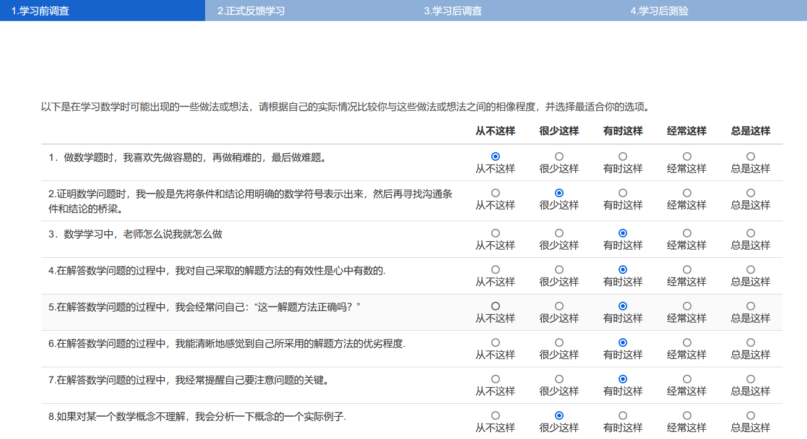Open the 3.学习后调查 tab
This screenshot has height=439, width=807.
453,10
